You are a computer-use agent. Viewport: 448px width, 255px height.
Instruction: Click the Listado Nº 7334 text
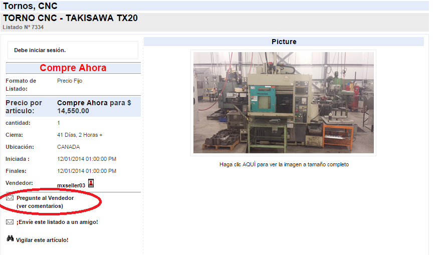pos(23,27)
